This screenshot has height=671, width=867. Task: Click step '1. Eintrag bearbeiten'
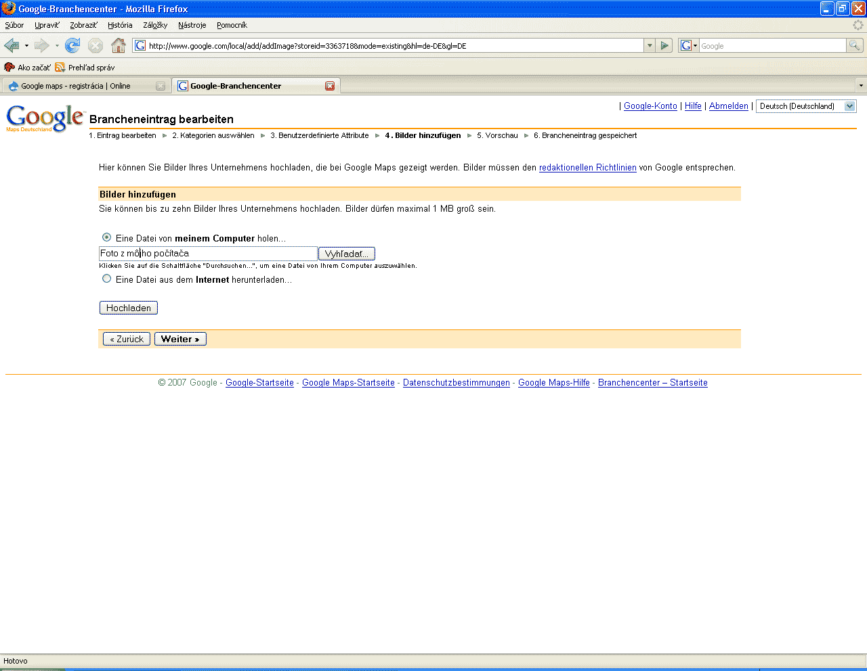[123, 135]
